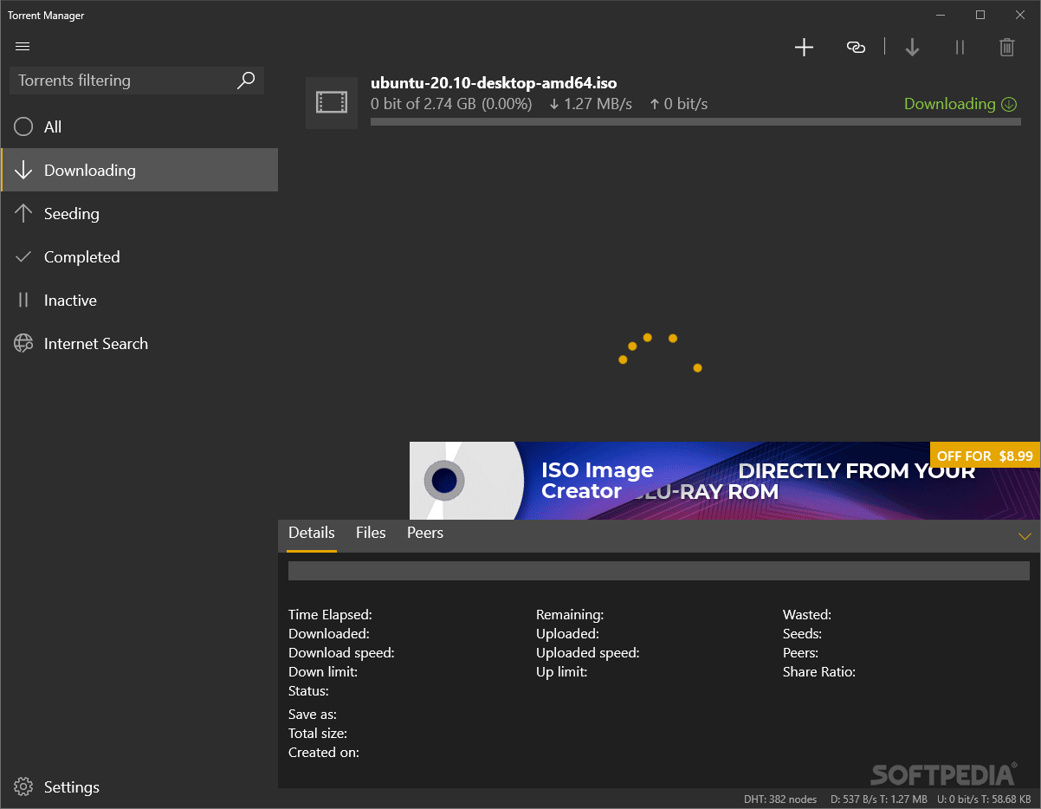The width and height of the screenshot is (1041, 809).
Task: Click the Up limit label
Action: pos(561,672)
